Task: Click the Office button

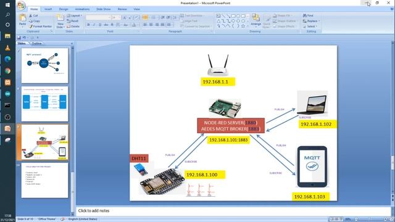Action: pyautogui.click(x=22, y=6)
